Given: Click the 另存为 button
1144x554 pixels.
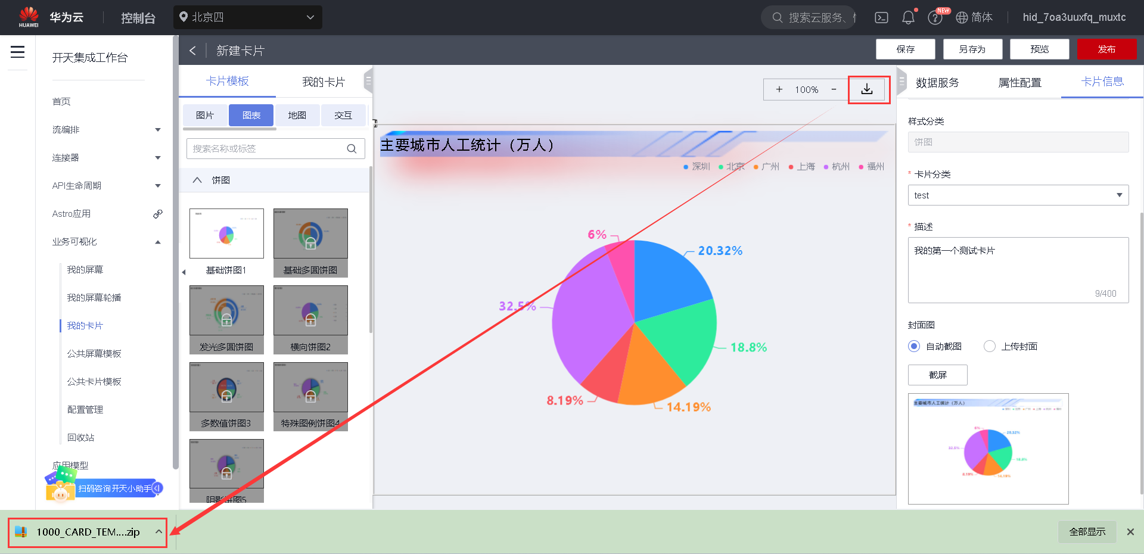Looking at the screenshot, I should (972, 49).
